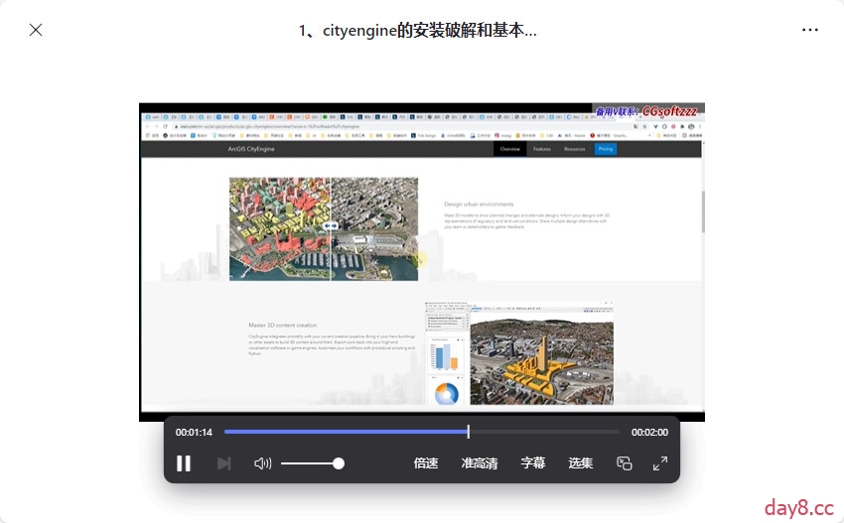This screenshot has width=844, height=523.
Task: Click the volume slider handle
Action: click(x=339, y=463)
